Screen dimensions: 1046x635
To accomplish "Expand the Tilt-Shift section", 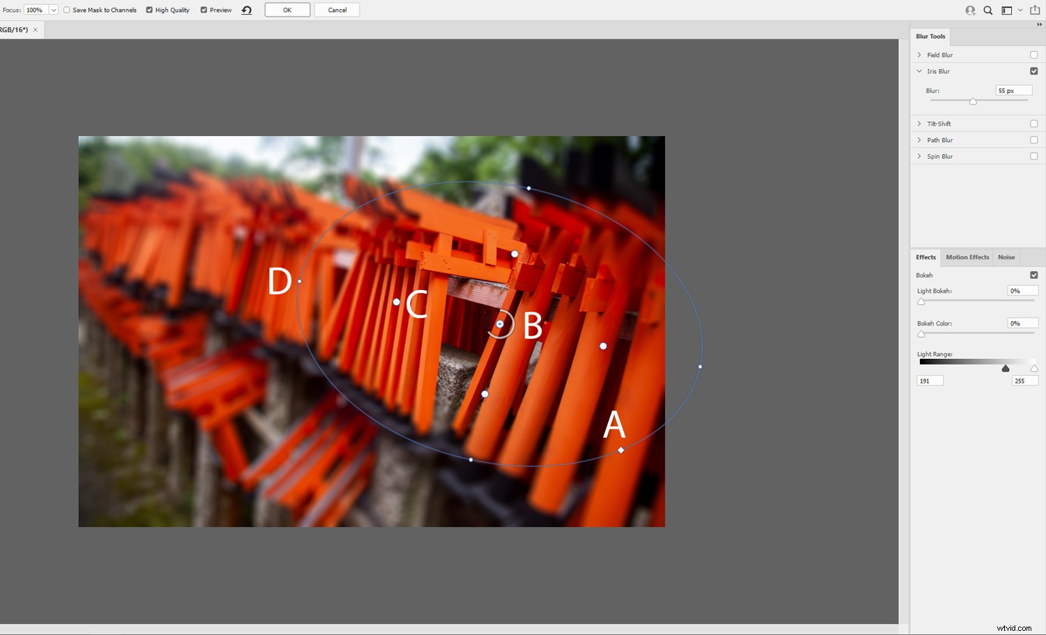I will (x=919, y=123).
